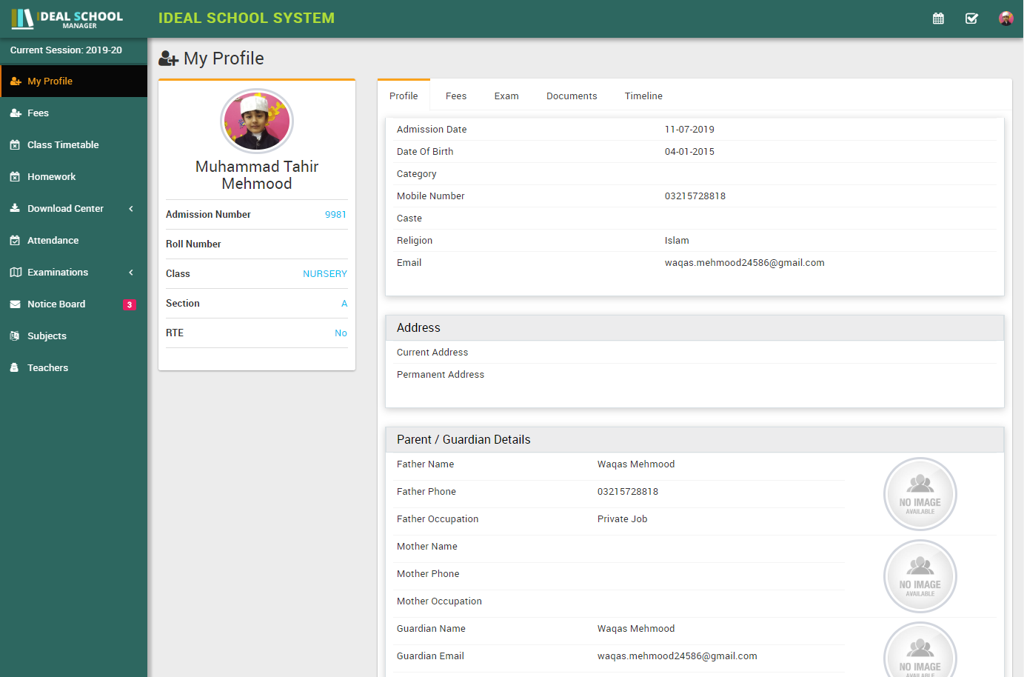
Task: Expand the Download Center submenu chevron
Action: (x=131, y=209)
